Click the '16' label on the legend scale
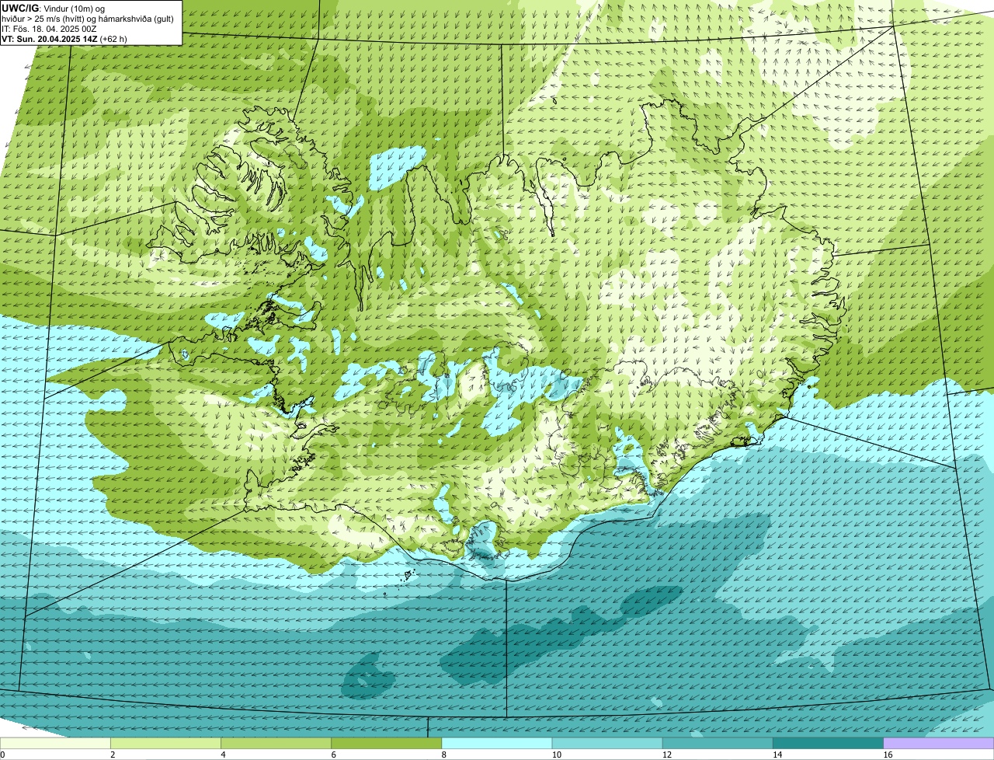994x760 pixels. pyautogui.click(x=888, y=755)
